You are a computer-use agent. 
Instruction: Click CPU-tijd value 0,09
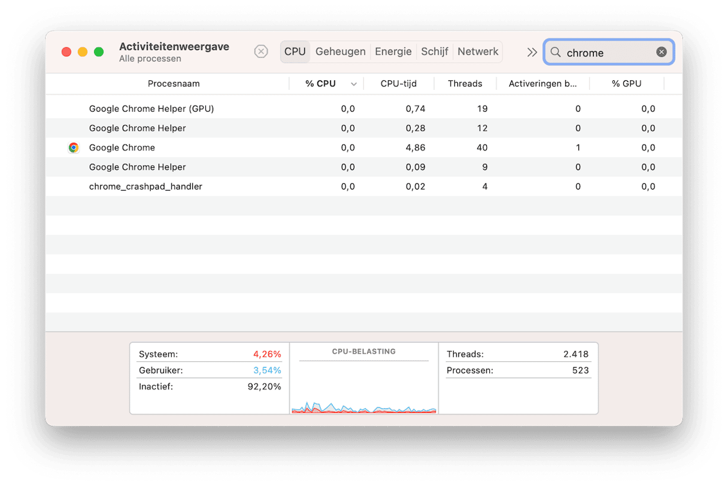(415, 167)
